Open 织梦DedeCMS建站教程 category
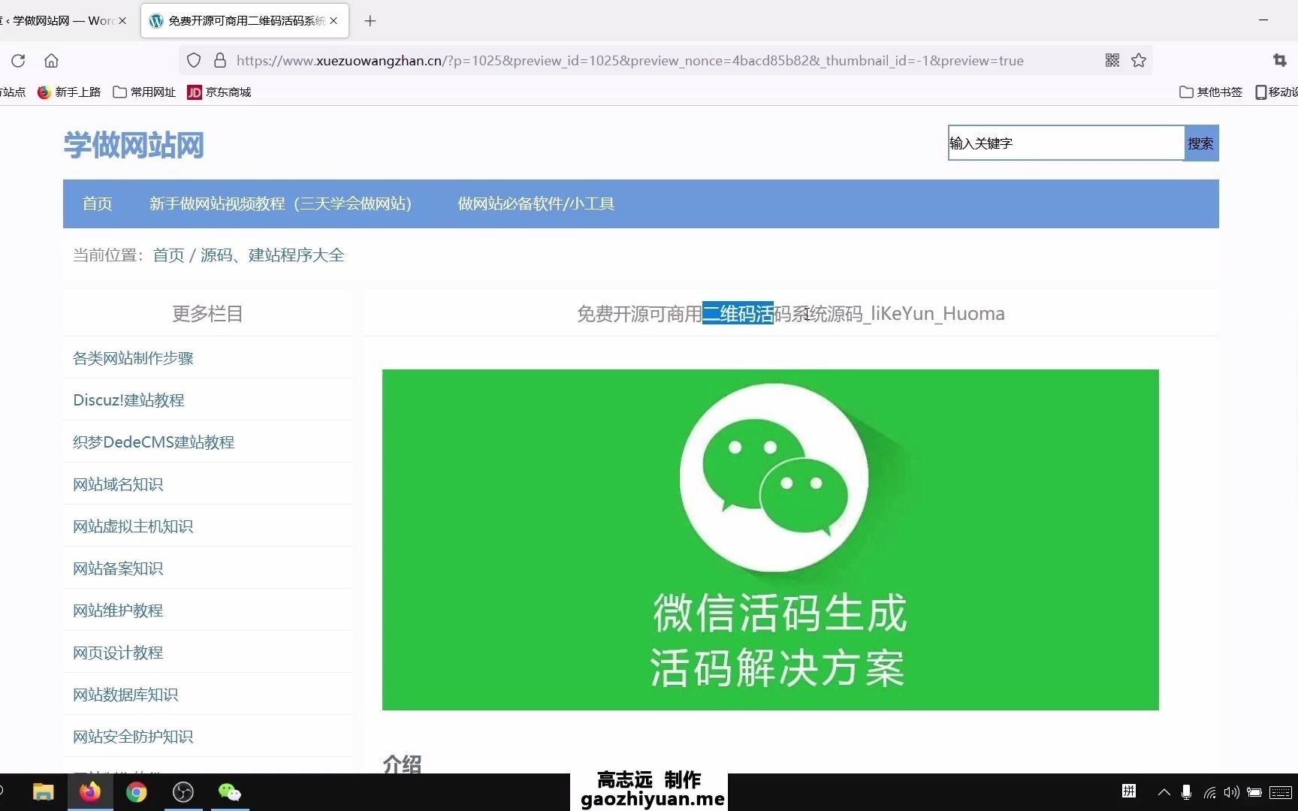 tap(153, 442)
